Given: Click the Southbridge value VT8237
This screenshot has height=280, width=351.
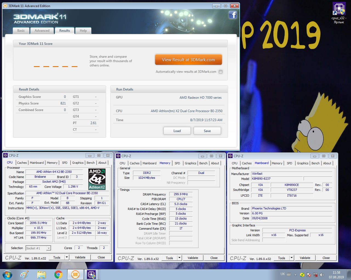Looking at the screenshot, I should 292,190.
